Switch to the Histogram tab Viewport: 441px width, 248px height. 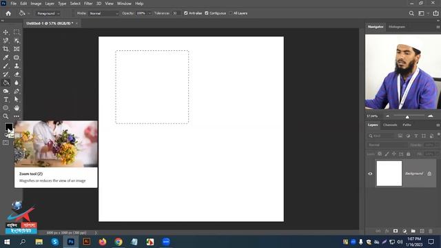coord(397,27)
